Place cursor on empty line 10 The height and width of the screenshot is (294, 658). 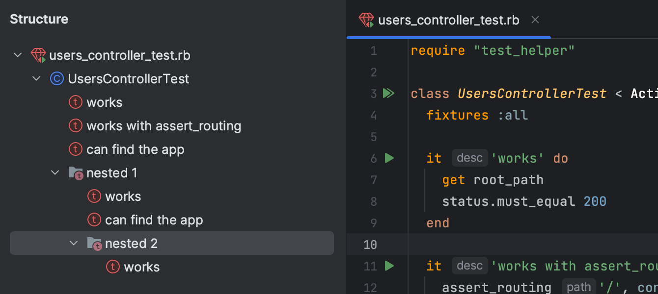491,245
